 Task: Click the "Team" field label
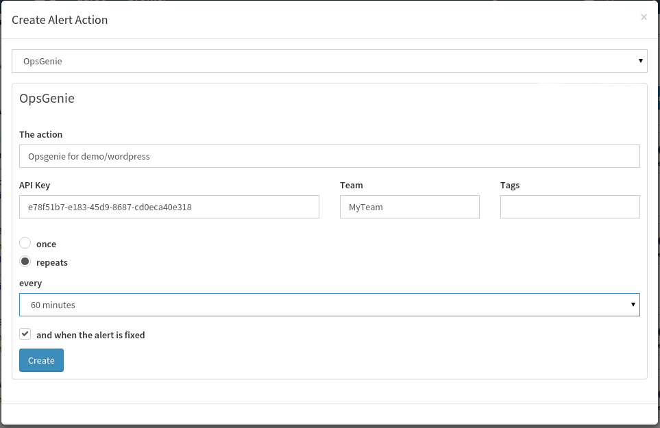352,186
